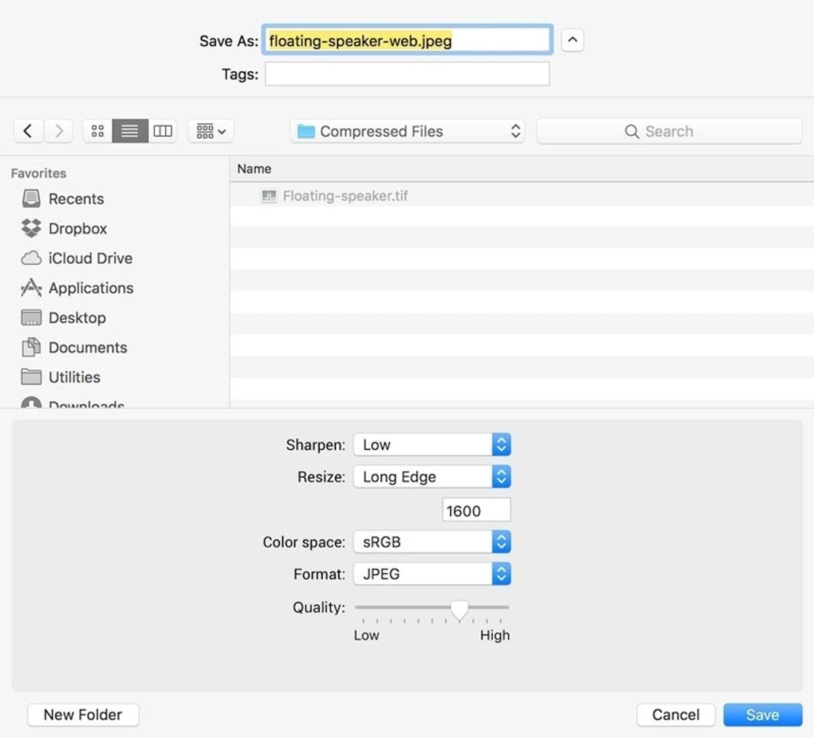Cancel the save dialog
The image size is (814, 738).
(675, 714)
